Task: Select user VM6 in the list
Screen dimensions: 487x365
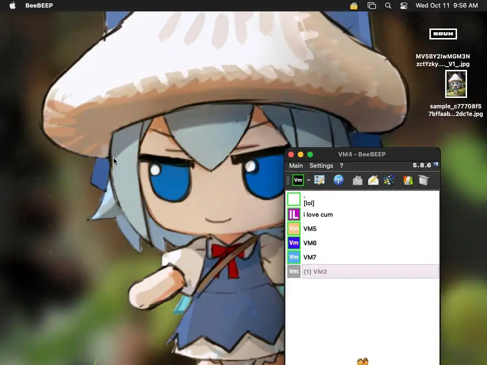Action: pos(362,243)
